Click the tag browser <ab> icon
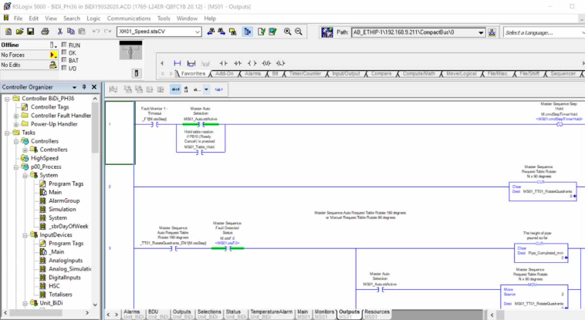The height and width of the screenshot is (320, 585). 219,89
